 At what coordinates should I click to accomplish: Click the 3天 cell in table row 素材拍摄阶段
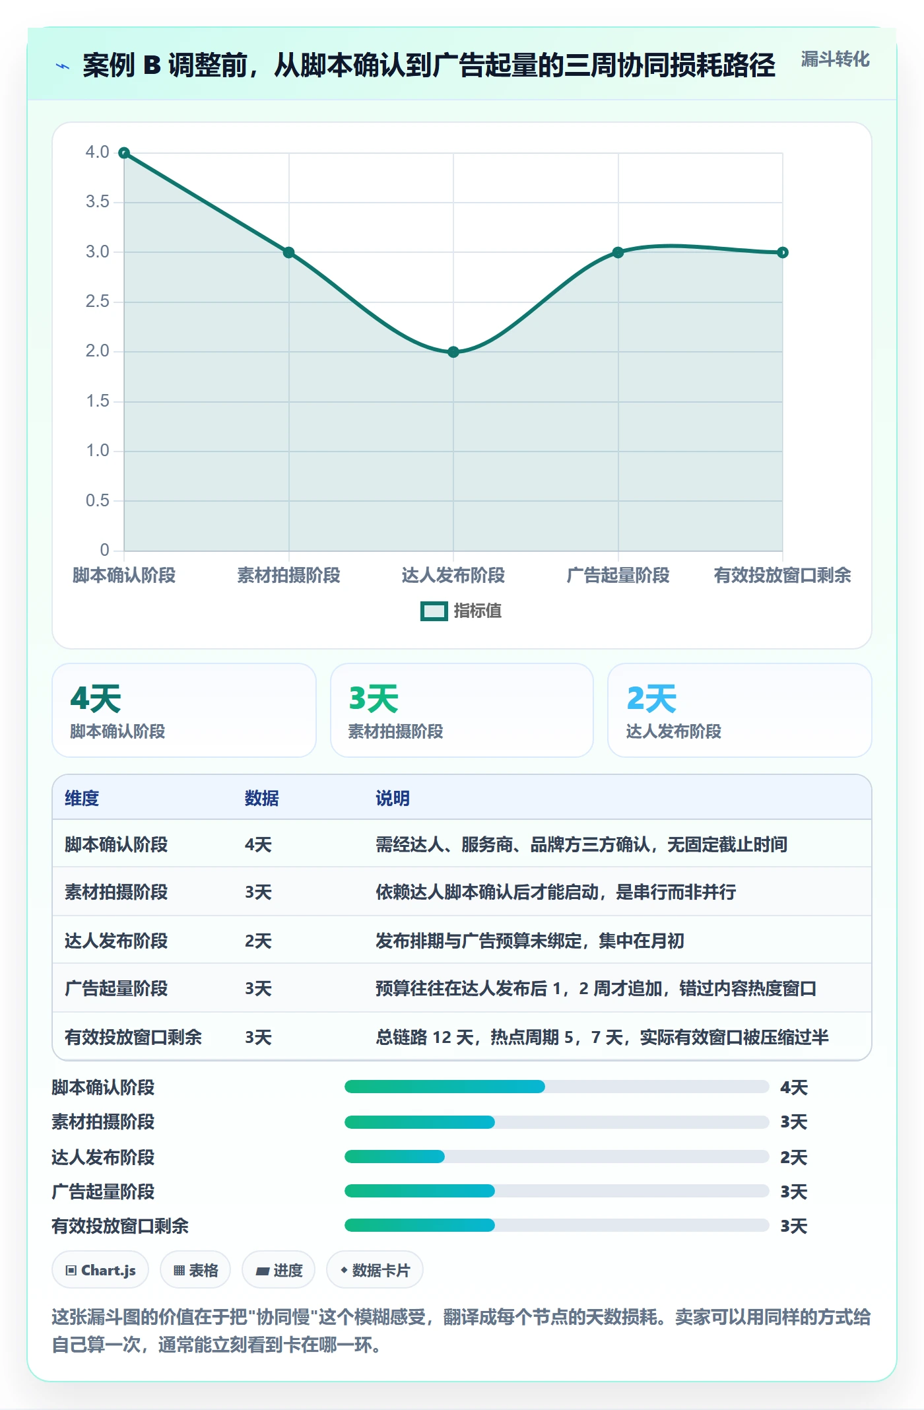pyautogui.click(x=258, y=892)
